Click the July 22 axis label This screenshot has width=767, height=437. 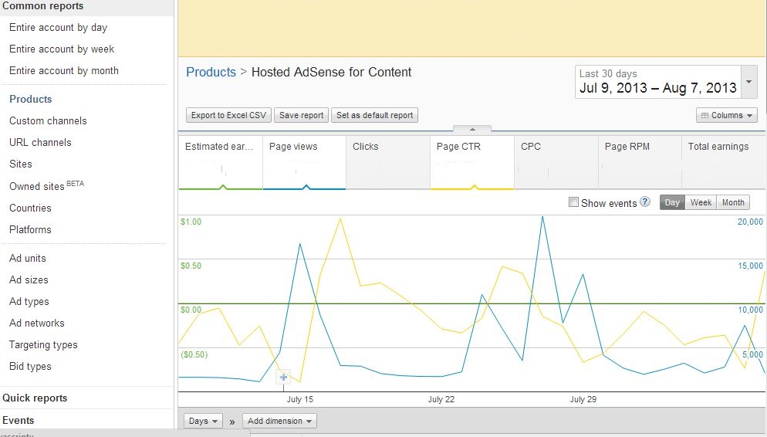point(441,399)
